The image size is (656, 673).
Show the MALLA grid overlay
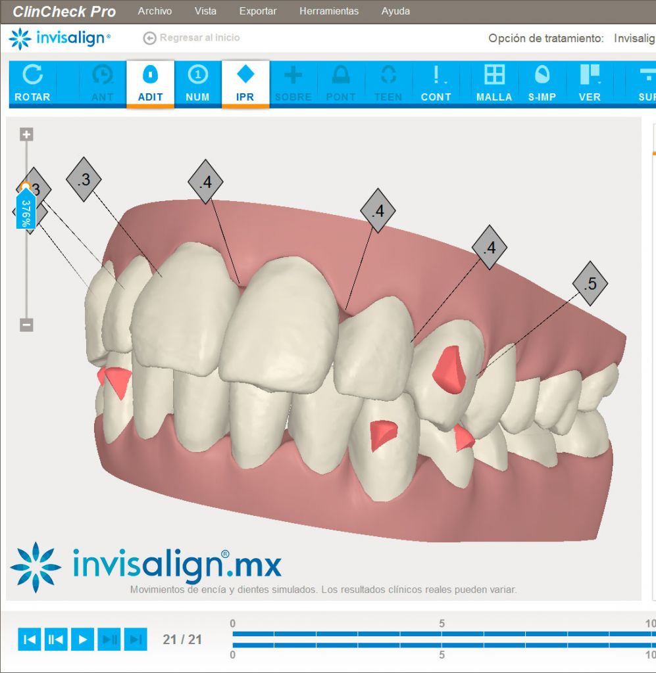(494, 83)
